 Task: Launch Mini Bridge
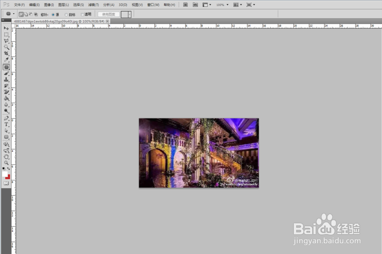195,5
